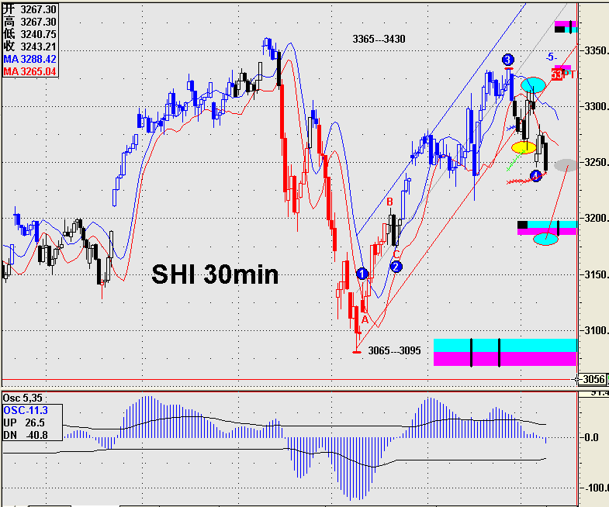Select the 3065---3095 support range label
The height and width of the screenshot is (507, 609).
394,350
